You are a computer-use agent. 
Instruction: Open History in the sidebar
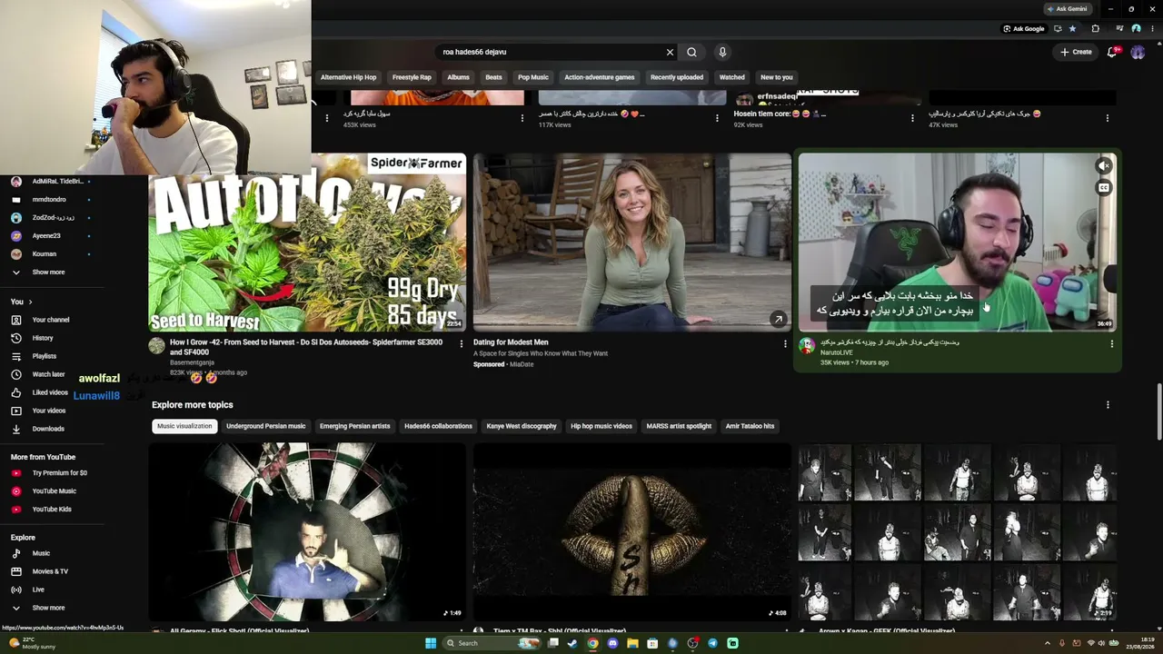click(x=43, y=338)
